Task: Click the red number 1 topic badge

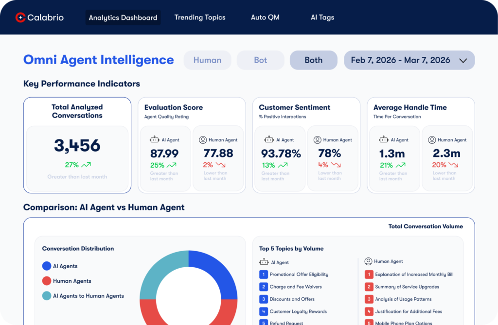Action: click(x=369, y=274)
